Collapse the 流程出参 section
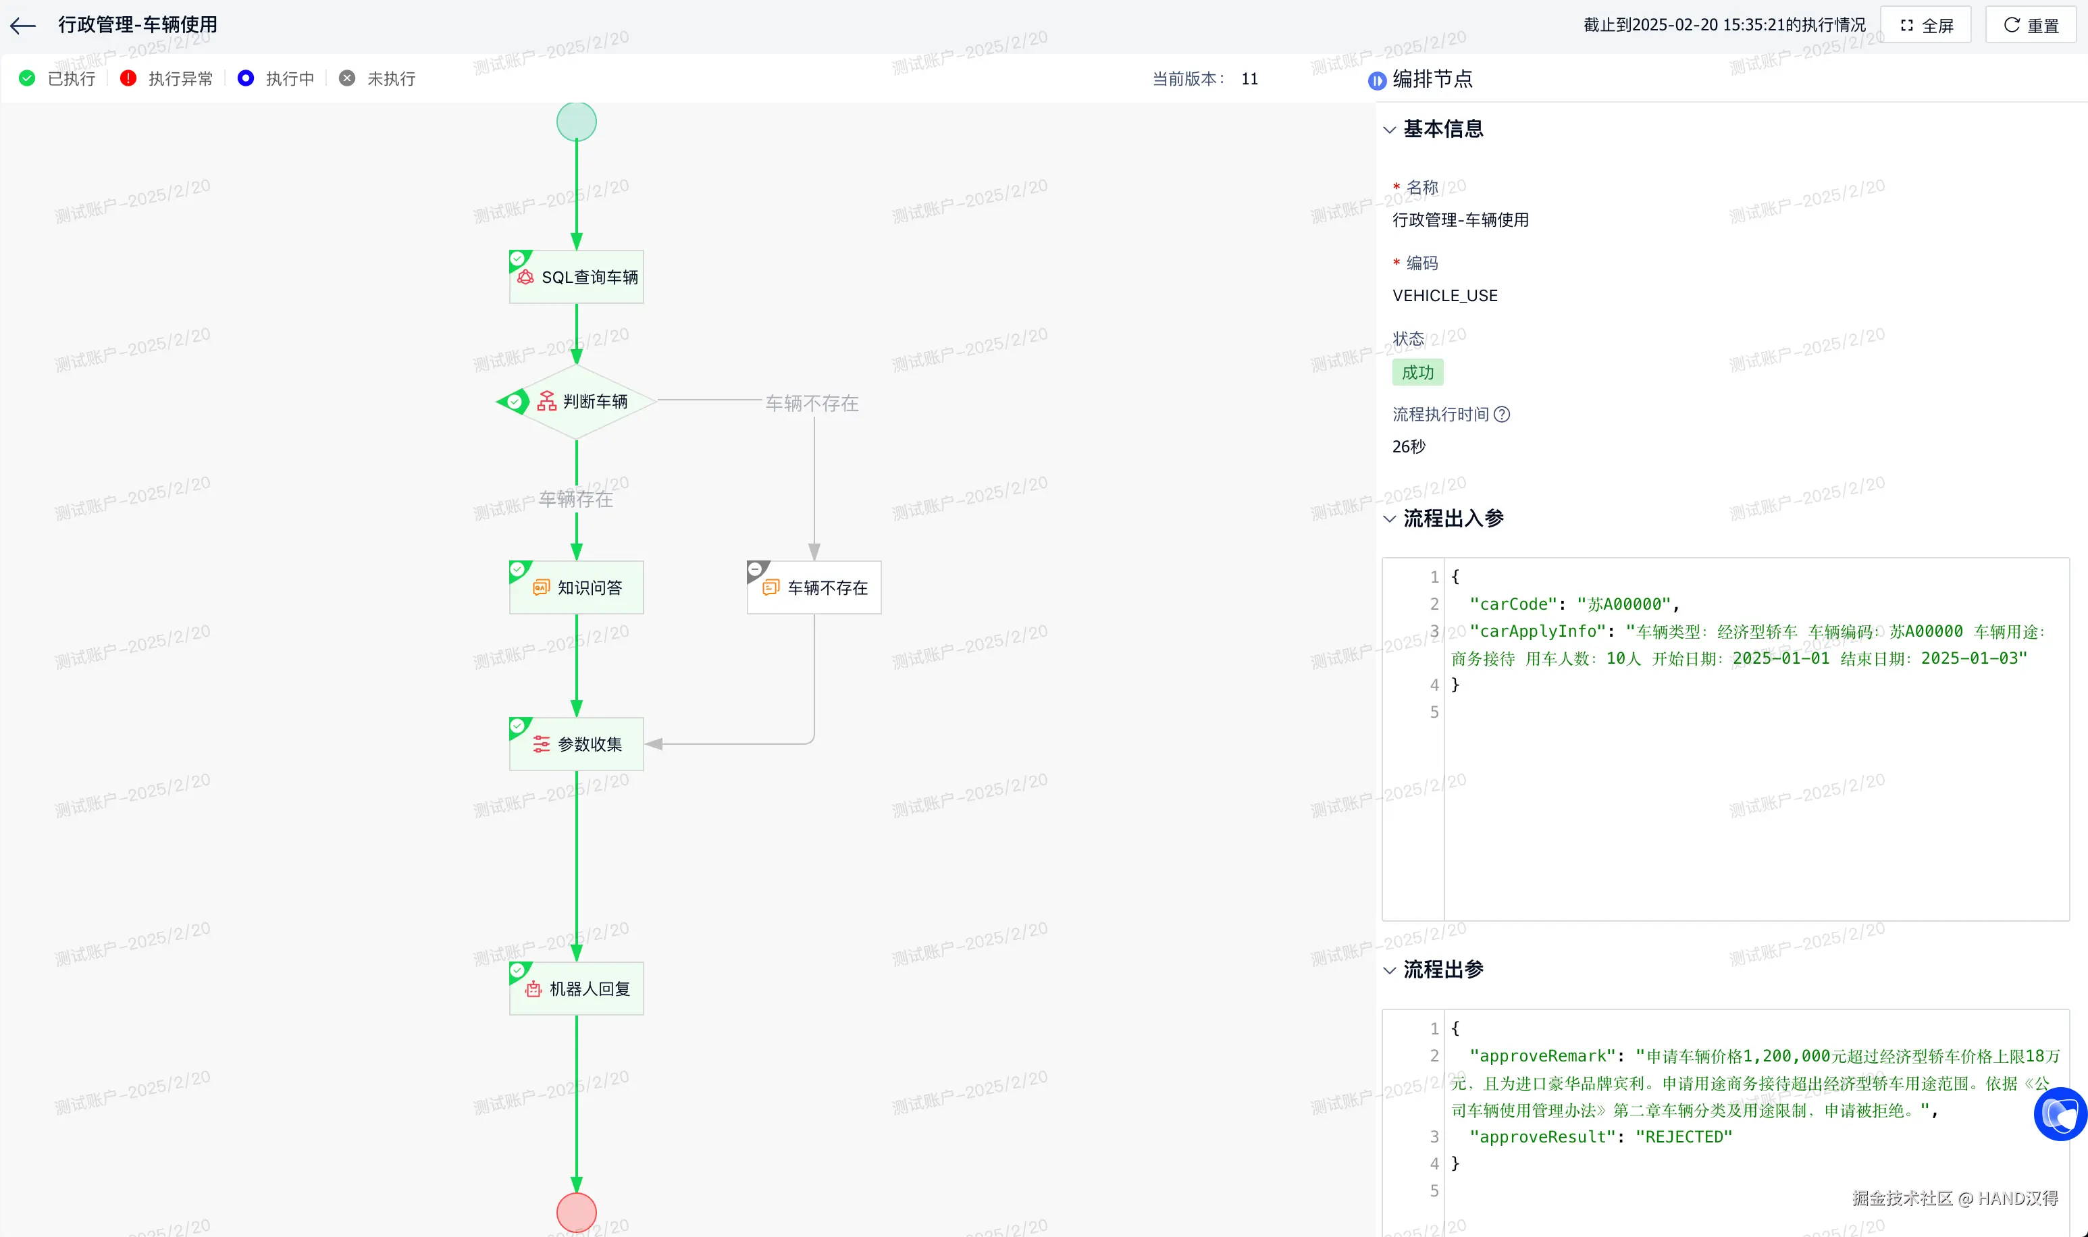 point(1390,970)
